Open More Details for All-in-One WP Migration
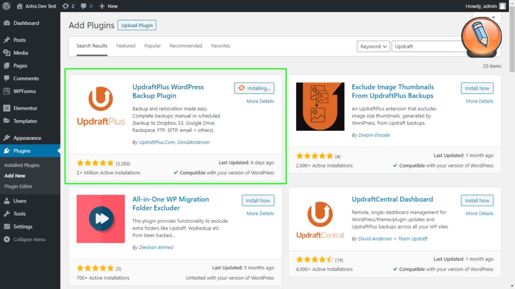Image resolution: width=515 pixels, height=289 pixels. pos(260,214)
